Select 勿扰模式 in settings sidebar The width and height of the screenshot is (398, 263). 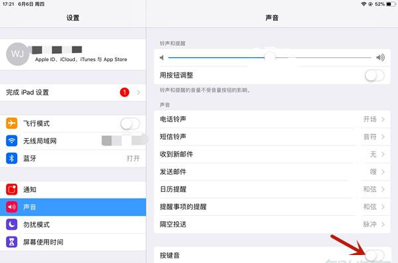(x=73, y=224)
